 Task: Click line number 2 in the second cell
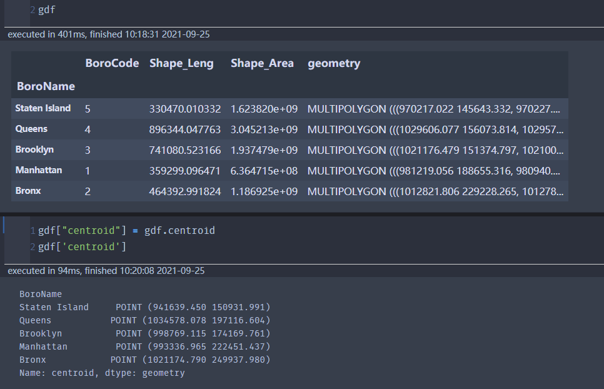click(x=32, y=246)
